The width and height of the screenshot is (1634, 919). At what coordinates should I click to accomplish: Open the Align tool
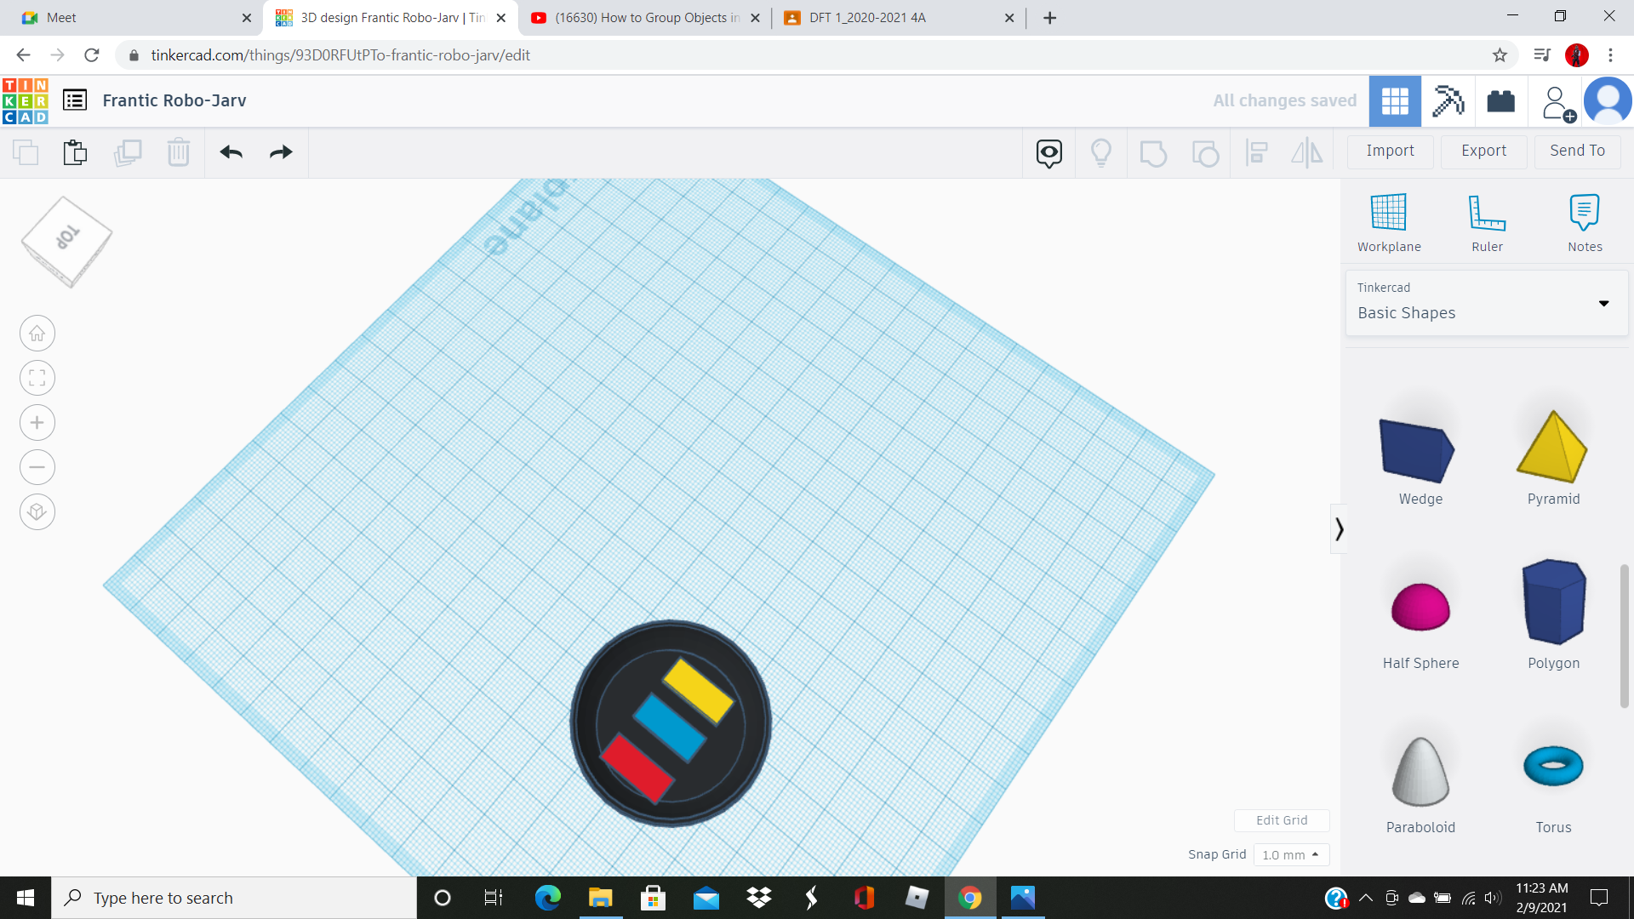pyautogui.click(x=1257, y=153)
